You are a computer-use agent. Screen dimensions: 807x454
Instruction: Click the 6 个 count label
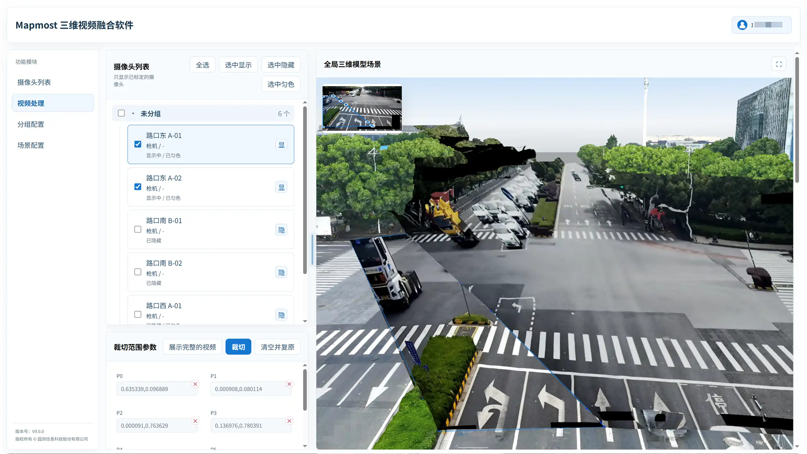point(283,114)
